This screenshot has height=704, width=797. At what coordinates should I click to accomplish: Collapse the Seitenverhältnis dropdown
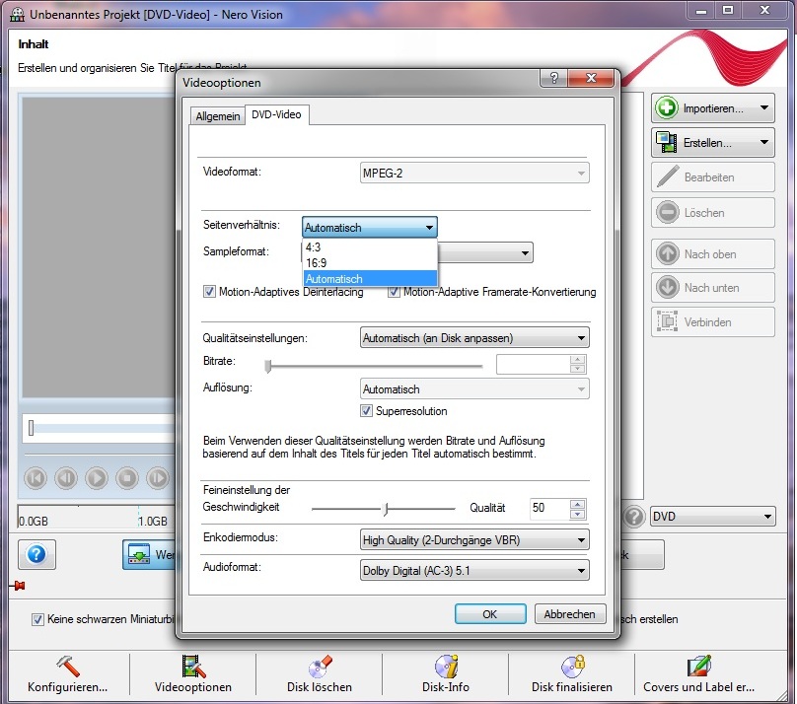pos(429,227)
